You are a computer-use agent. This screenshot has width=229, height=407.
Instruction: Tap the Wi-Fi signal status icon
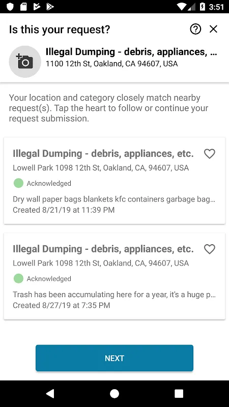point(181,7)
